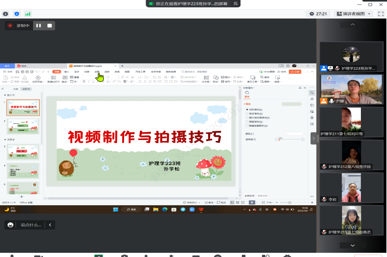Pin the 对象属性 panel
387x257 pixels.
click(x=300, y=88)
